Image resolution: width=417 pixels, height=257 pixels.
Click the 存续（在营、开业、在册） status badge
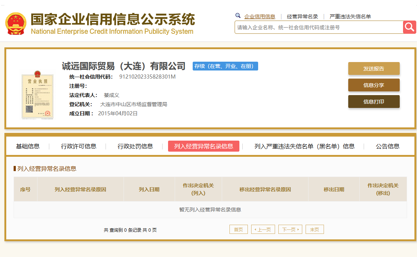(x=225, y=66)
